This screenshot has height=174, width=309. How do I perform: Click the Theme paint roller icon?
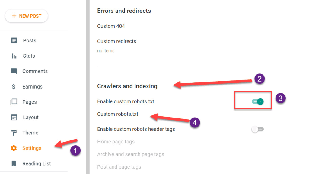coord(14,133)
